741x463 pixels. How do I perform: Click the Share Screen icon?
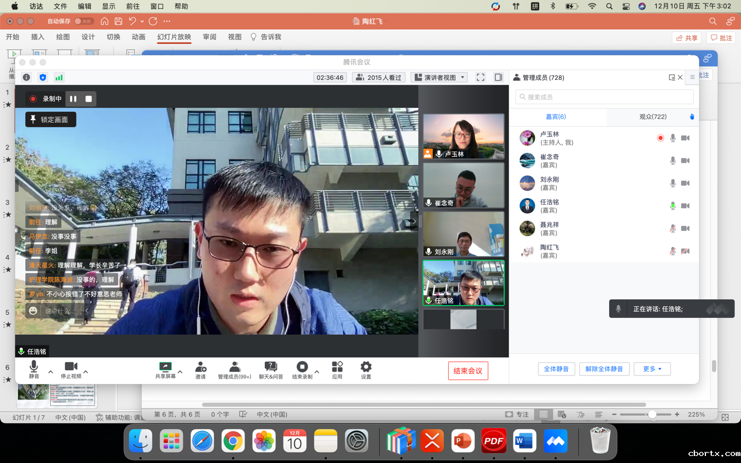click(165, 367)
